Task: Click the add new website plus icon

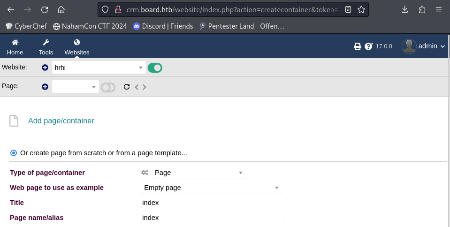Action: click(45, 68)
